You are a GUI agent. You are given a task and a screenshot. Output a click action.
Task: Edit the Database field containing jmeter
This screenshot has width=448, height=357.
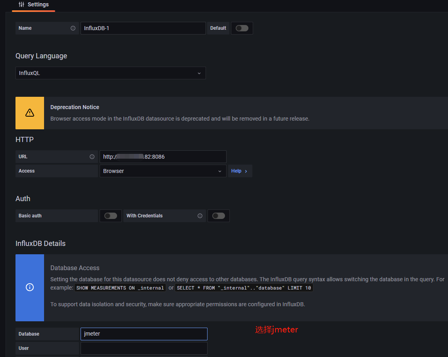pos(144,334)
